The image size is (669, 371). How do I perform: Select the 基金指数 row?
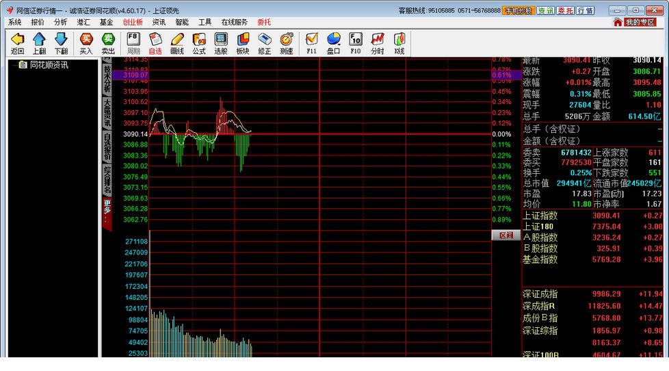point(592,259)
